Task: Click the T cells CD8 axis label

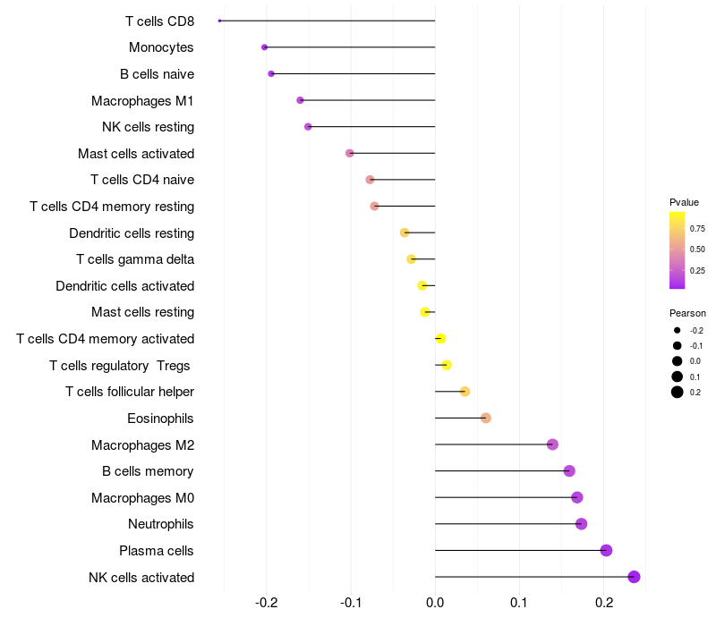Action: (159, 21)
